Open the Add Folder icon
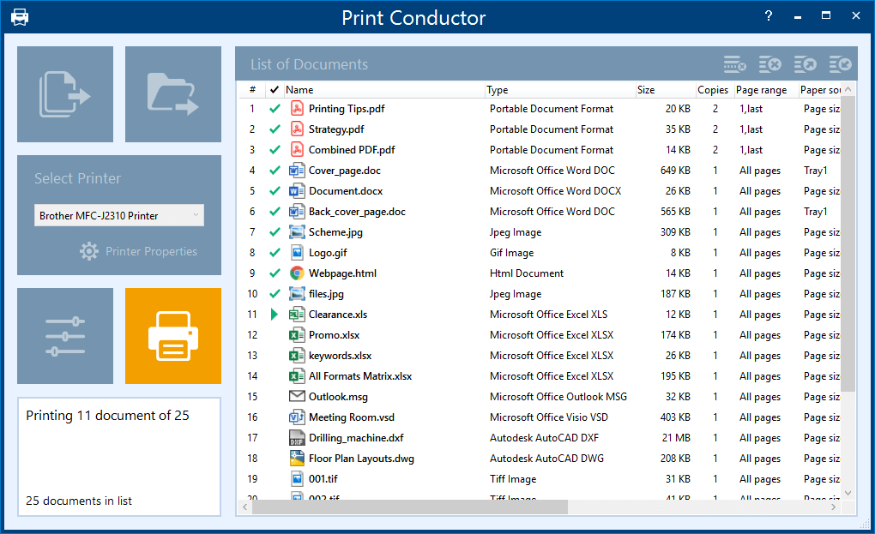This screenshot has height=534, width=875. click(x=172, y=93)
